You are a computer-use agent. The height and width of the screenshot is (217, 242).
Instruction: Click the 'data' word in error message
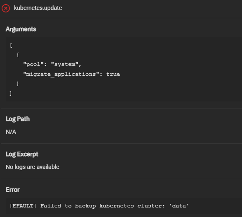179,206
